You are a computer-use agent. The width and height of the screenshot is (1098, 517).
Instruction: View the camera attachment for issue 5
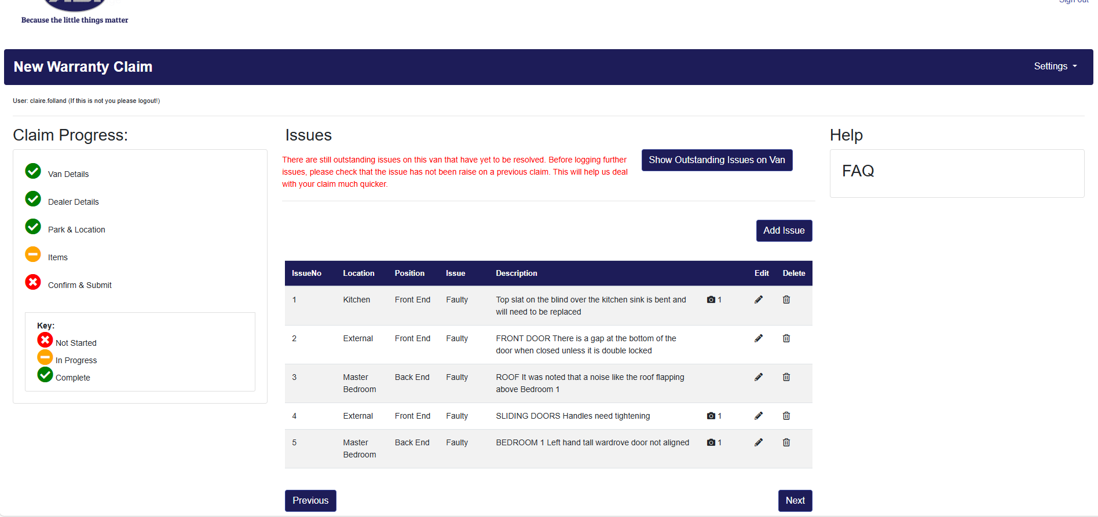(711, 442)
